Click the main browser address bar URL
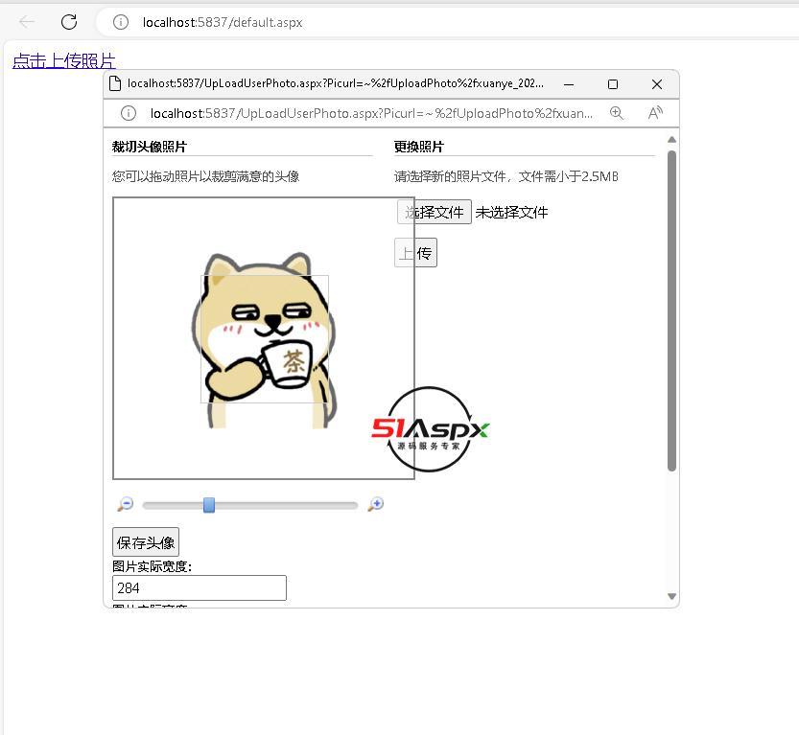This screenshot has width=799, height=735. 223,22
